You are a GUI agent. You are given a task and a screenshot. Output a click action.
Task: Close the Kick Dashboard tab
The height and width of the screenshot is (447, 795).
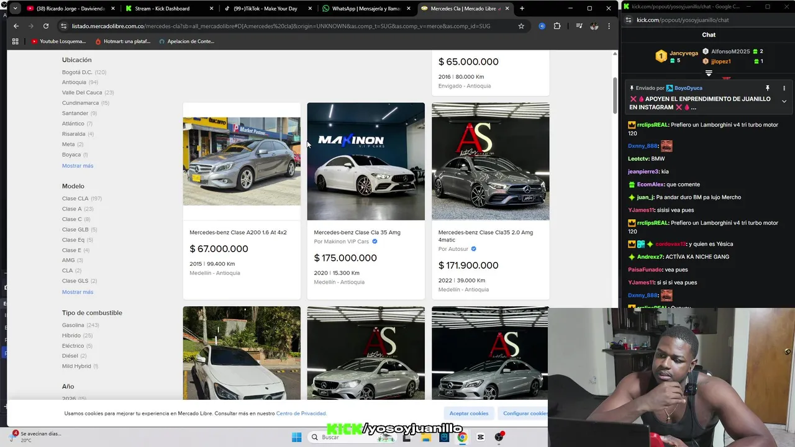(211, 9)
